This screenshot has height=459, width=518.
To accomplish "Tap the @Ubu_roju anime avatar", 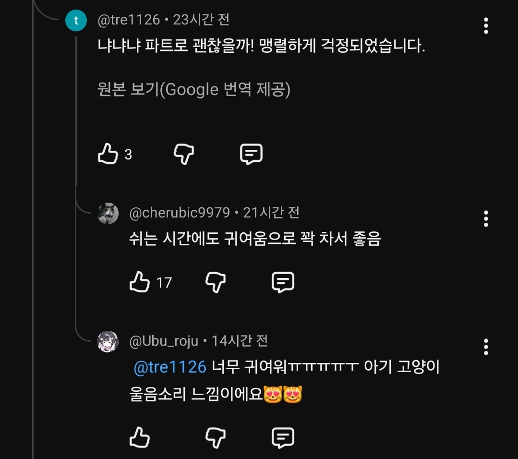I will (108, 341).
